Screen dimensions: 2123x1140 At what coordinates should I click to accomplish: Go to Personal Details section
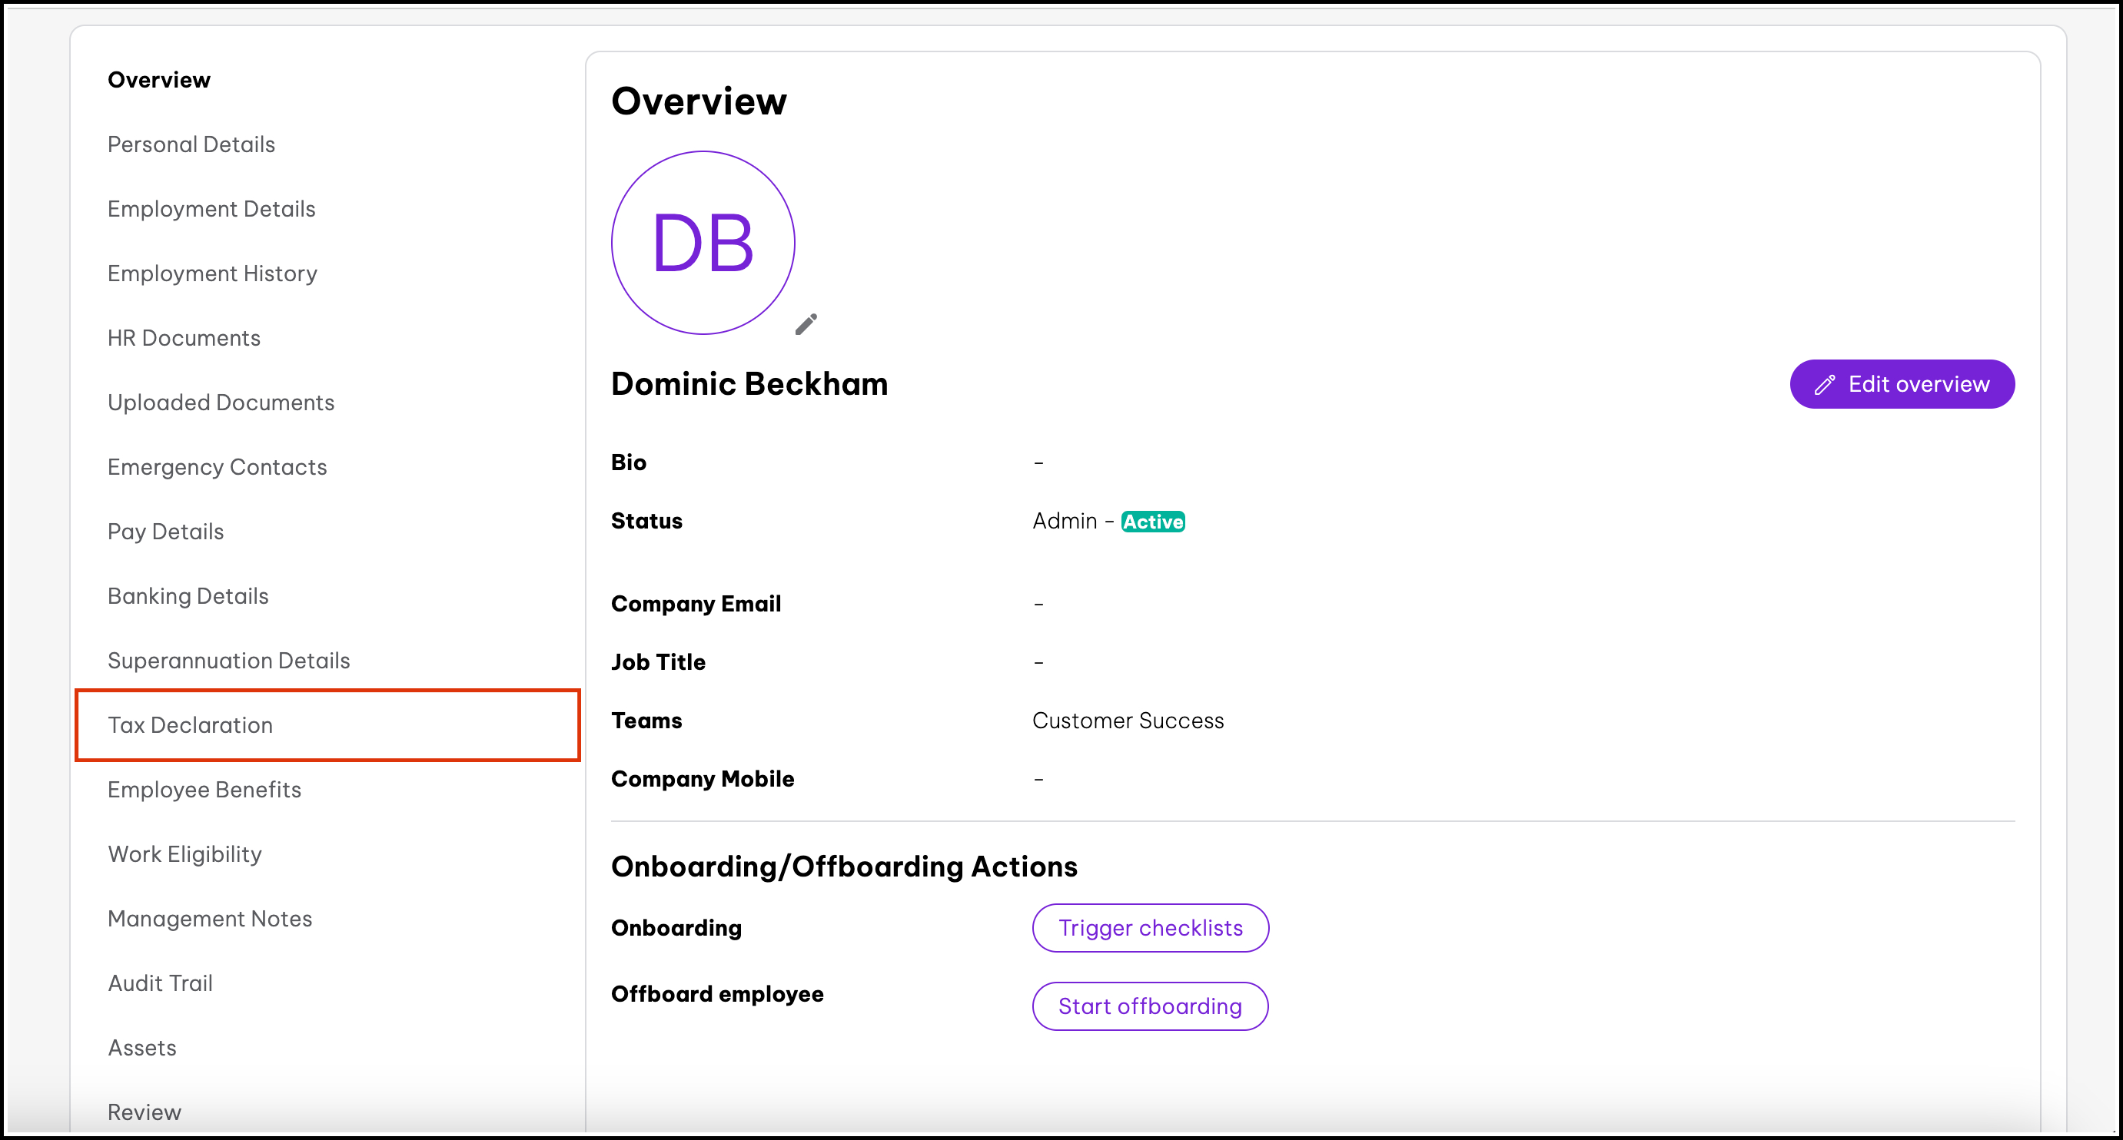pyautogui.click(x=191, y=144)
